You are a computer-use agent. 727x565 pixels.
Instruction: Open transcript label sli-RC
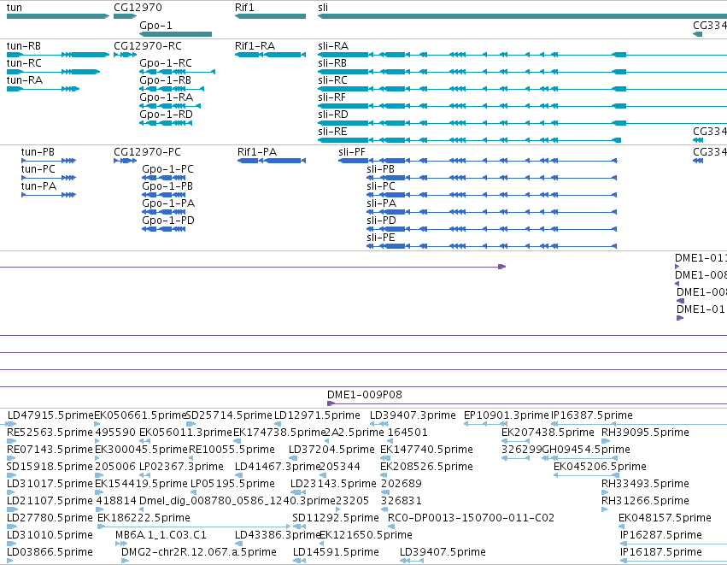pyautogui.click(x=333, y=80)
